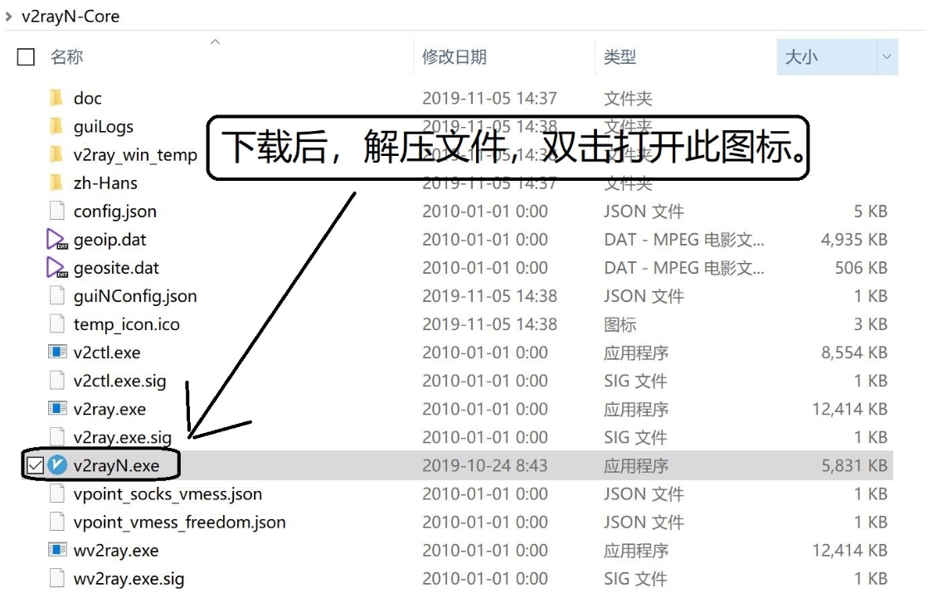The width and height of the screenshot is (933, 598).
Task: Select the v2ctl.exe.sig file name
Action: tap(119, 381)
